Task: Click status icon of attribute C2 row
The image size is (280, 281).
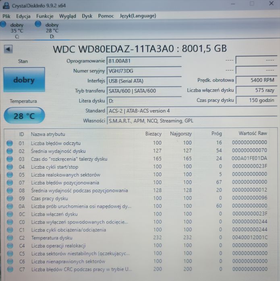Action: [x=10, y=238]
